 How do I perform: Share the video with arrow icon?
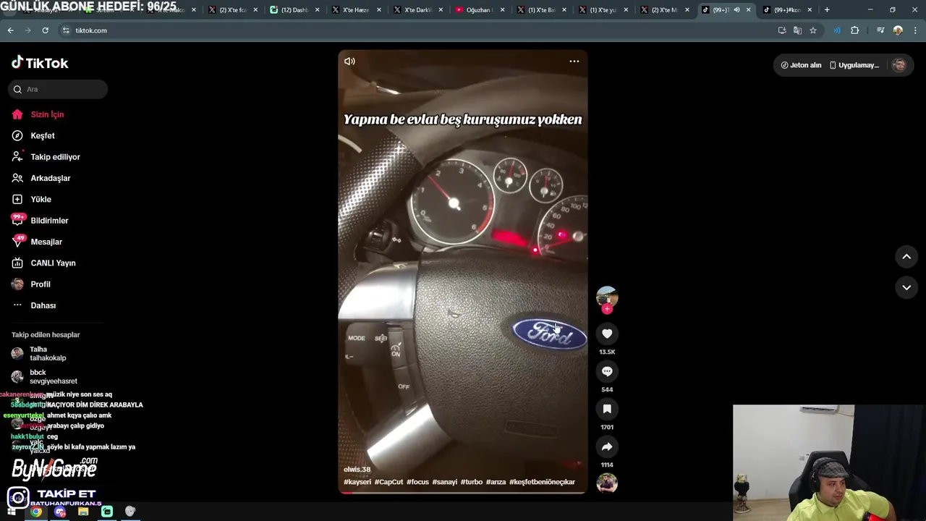(607, 446)
